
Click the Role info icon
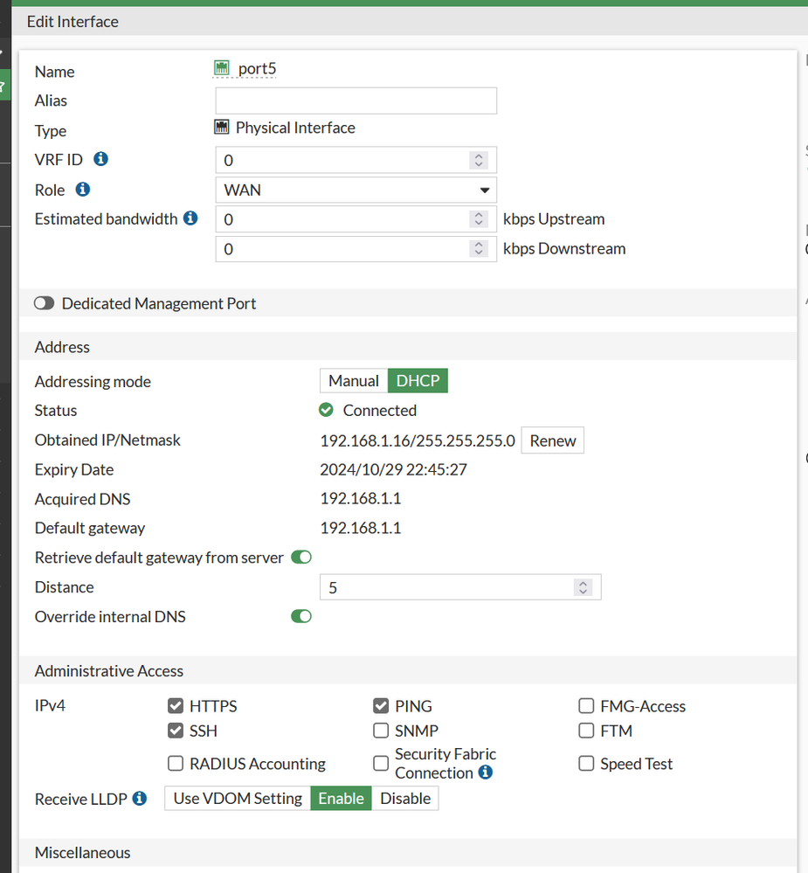[83, 189]
